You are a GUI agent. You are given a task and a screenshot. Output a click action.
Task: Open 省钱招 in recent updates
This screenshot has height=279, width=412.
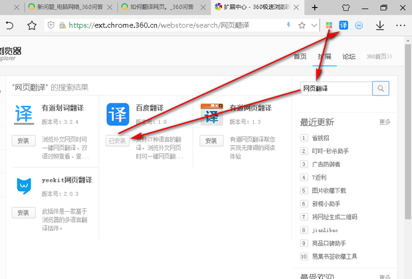pyautogui.click(x=320, y=138)
